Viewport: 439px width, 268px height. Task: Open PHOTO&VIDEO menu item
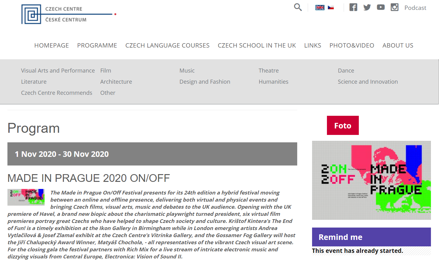(x=352, y=45)
